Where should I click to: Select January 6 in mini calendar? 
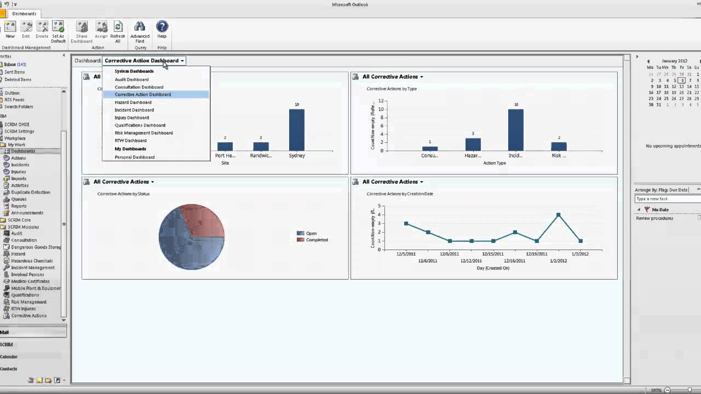point(682,80)
